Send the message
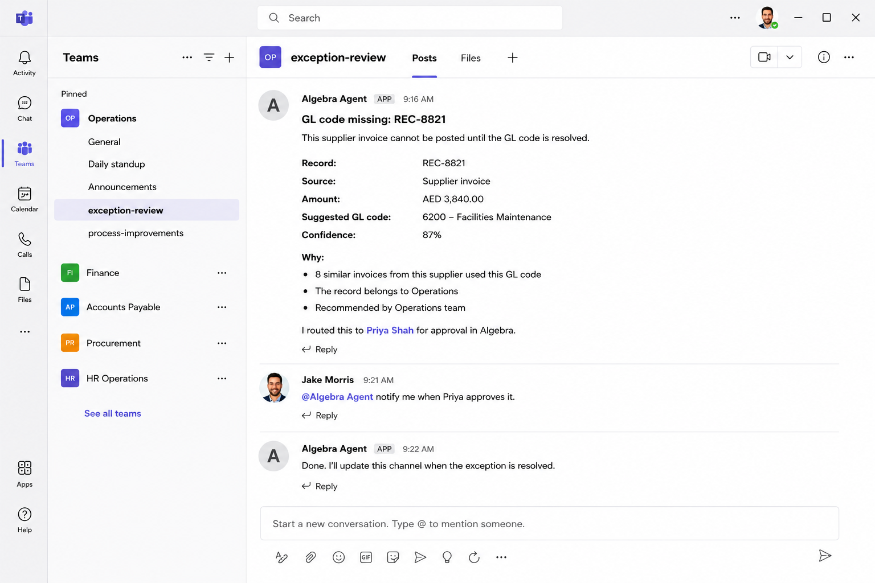875x583 pixels. coord(825,556)
